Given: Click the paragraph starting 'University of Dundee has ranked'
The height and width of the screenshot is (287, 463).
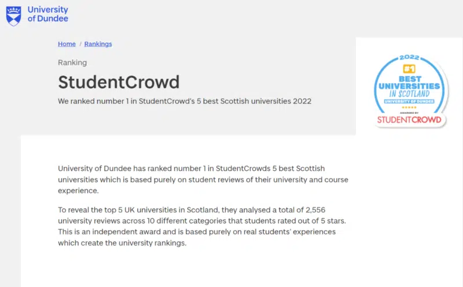Looking at the screenshot, I should (203, 180).
